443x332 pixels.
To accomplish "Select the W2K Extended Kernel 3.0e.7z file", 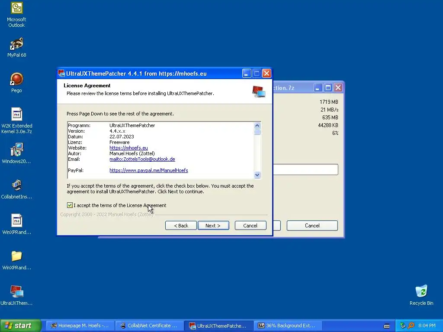I will pos(16,121).
